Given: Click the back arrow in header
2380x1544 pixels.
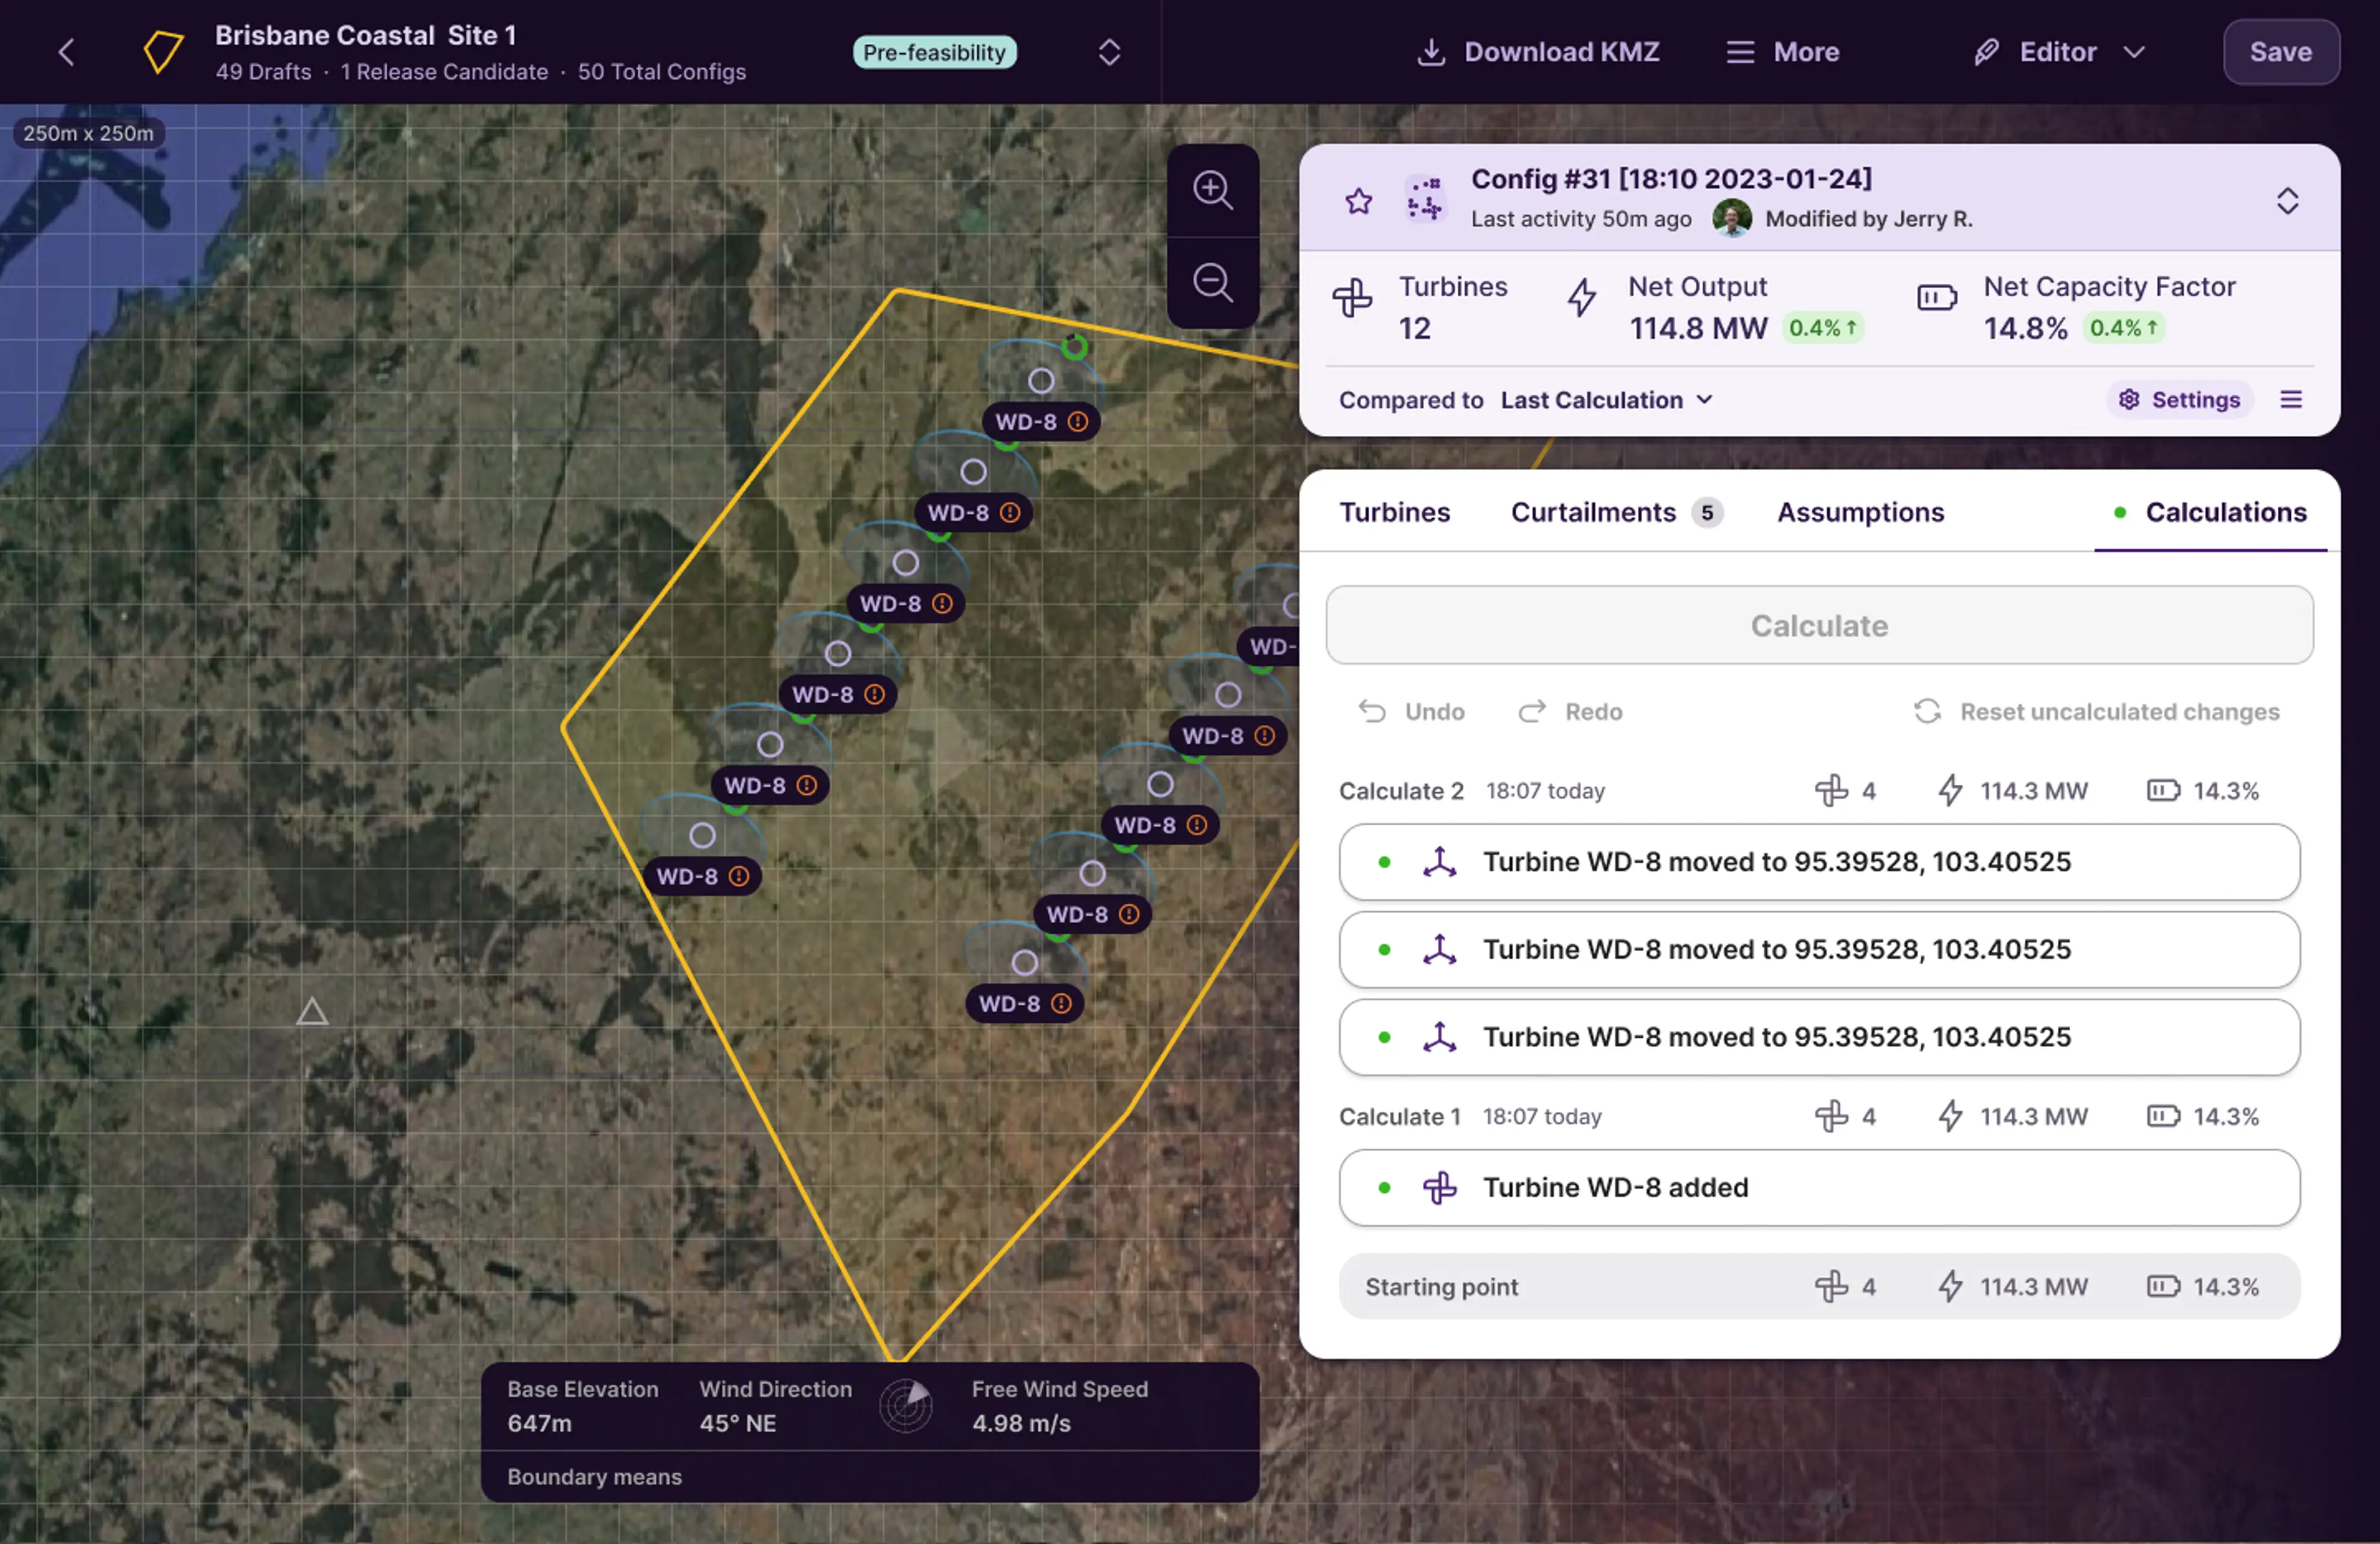Looking at the screenshot, I should (x=67, y=52).
